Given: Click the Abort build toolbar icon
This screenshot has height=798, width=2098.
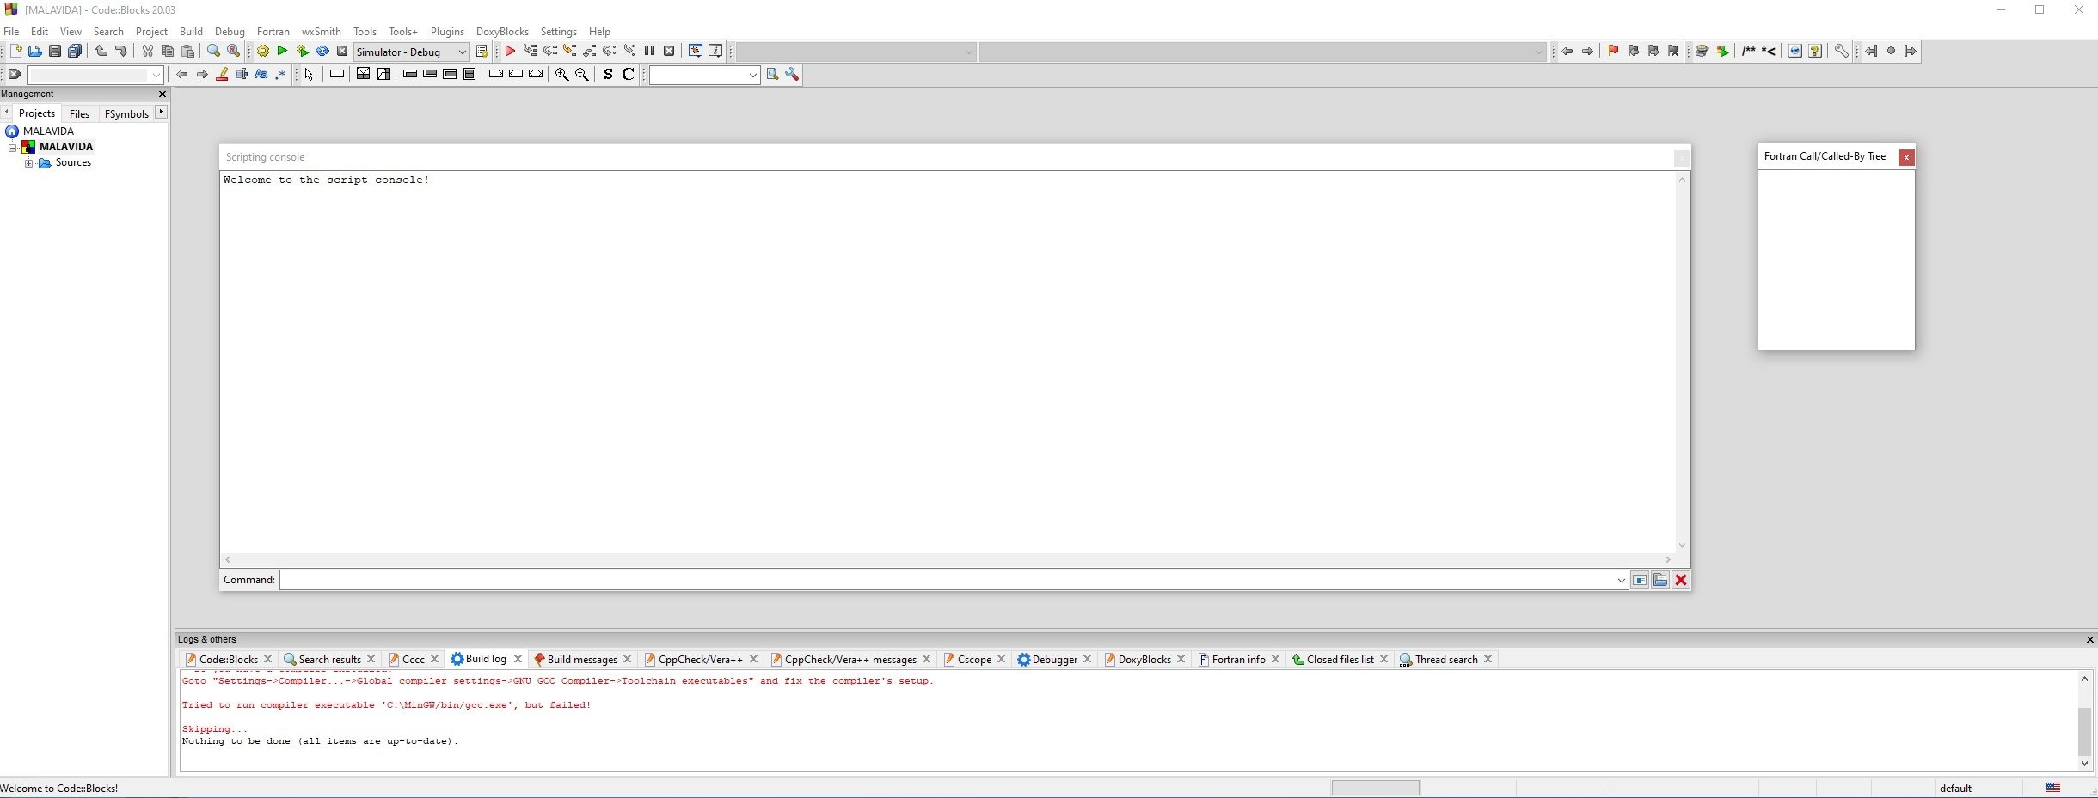Looking at the screenshot, I should click(342, 51).
